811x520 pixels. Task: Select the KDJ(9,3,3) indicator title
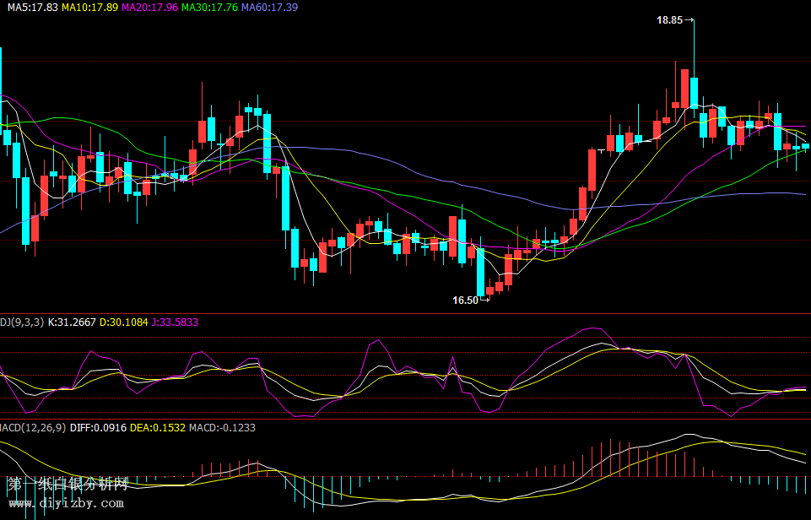click(x=20, y=322)
